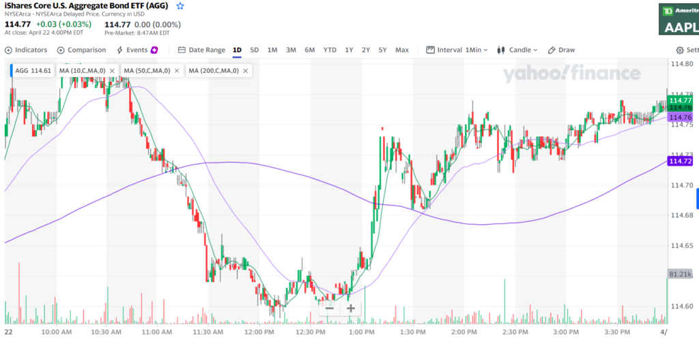Zoom out chart with minus button
The image size is (699, 344).
330,308
